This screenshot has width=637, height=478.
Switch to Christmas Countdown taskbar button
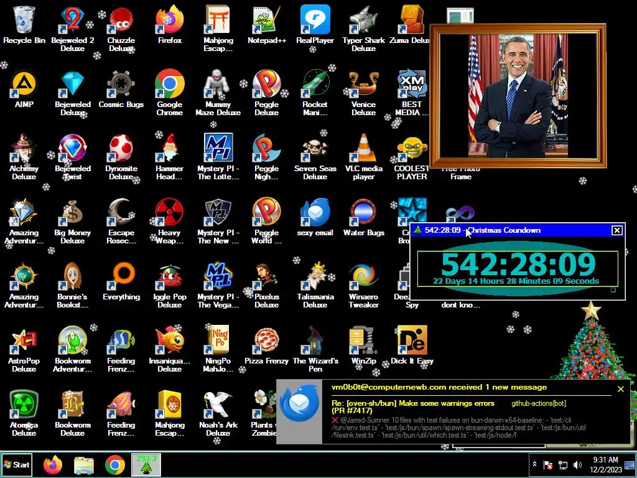[146, 464]
